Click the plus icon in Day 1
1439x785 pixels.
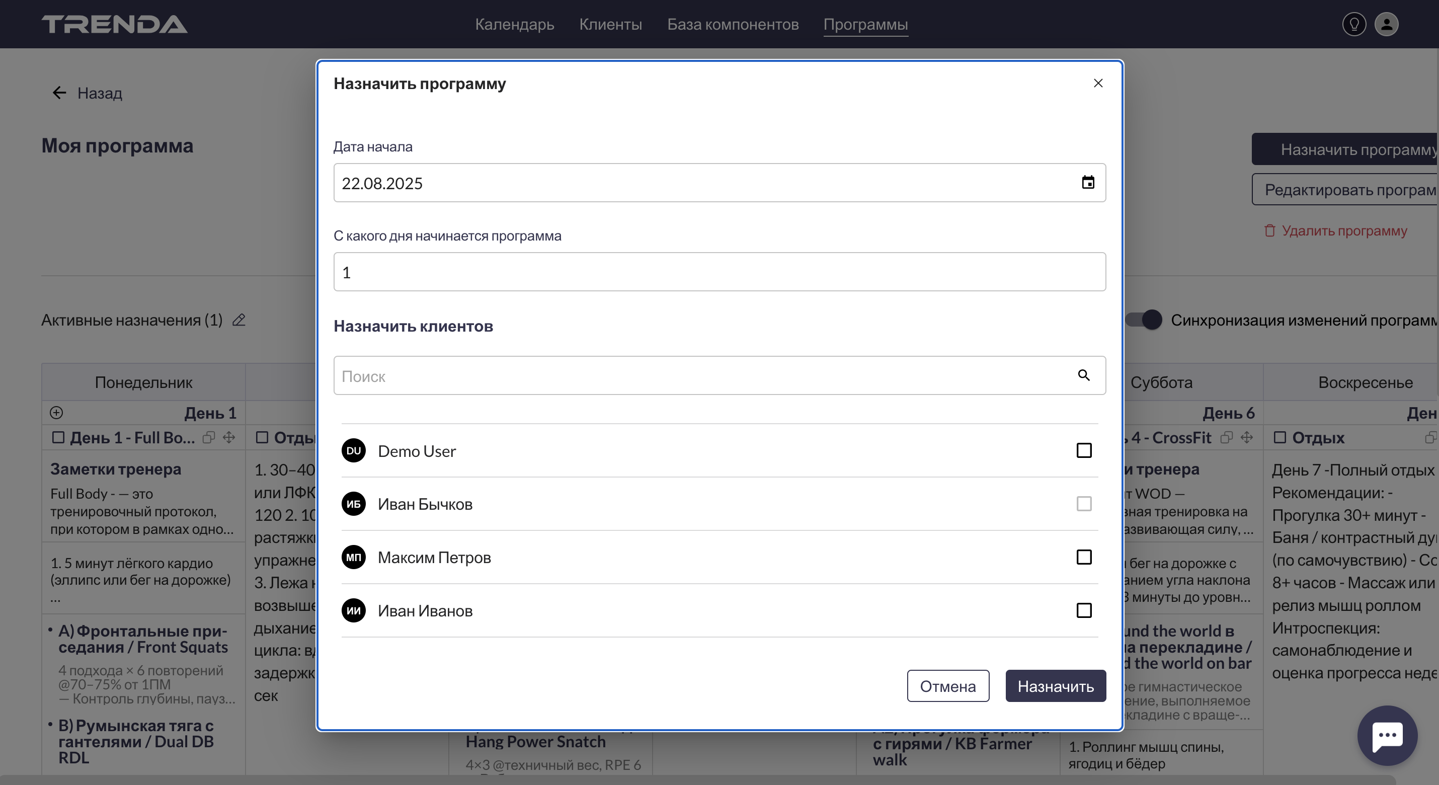point(56,413)
